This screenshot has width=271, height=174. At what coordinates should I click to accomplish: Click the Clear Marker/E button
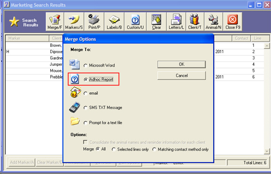tap(49, 162)
